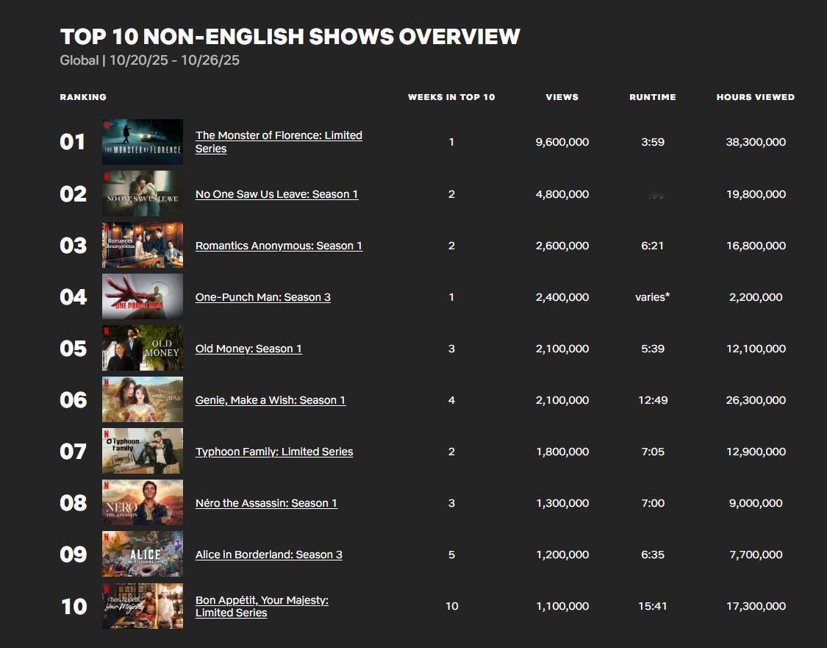This screenshot has width=827, height=648.
Task: Click No One Saw Us Leave thumbnail
Action: (x=143, y=193)
